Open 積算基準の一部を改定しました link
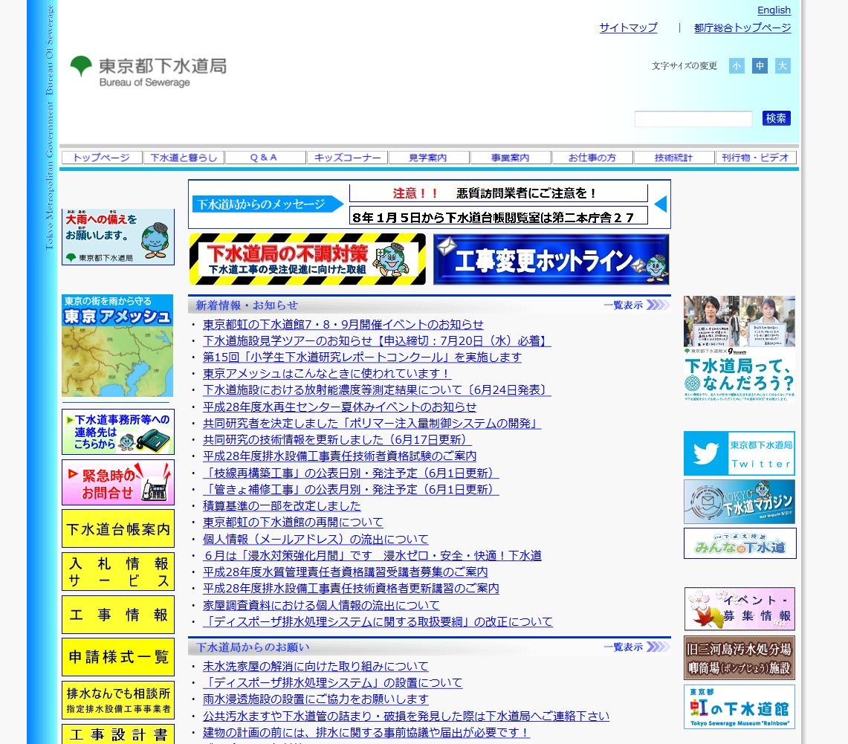The height and width of the screenshot is (744, 848). pyautogui.click(x=282, y=505)
